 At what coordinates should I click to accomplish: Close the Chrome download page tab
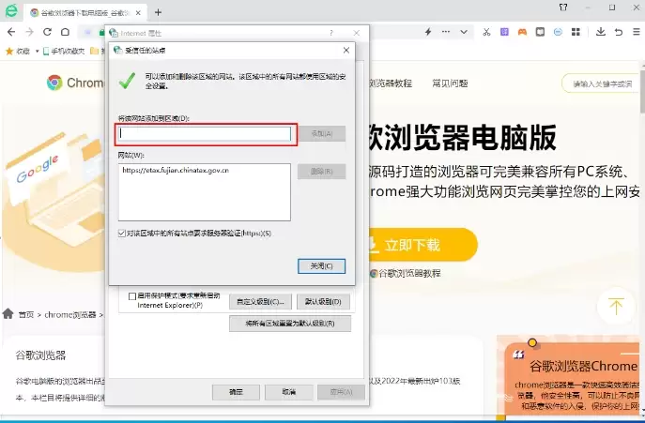click(x=138, y=13)
